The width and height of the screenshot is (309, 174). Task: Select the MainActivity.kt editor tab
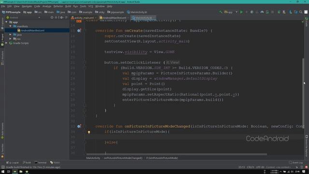point(143,18)
